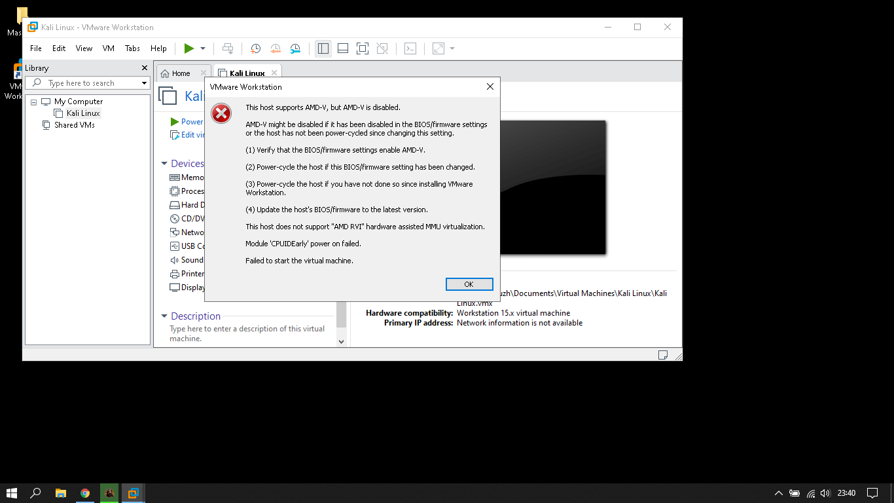Open the VM menu

tap(109, 48)
